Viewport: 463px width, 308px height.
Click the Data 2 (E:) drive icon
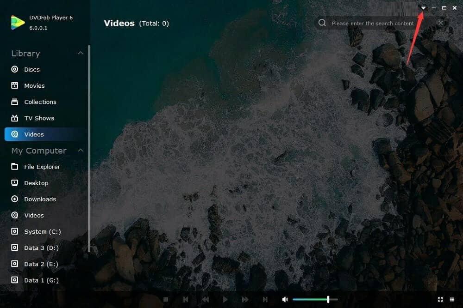click(14, 264)
